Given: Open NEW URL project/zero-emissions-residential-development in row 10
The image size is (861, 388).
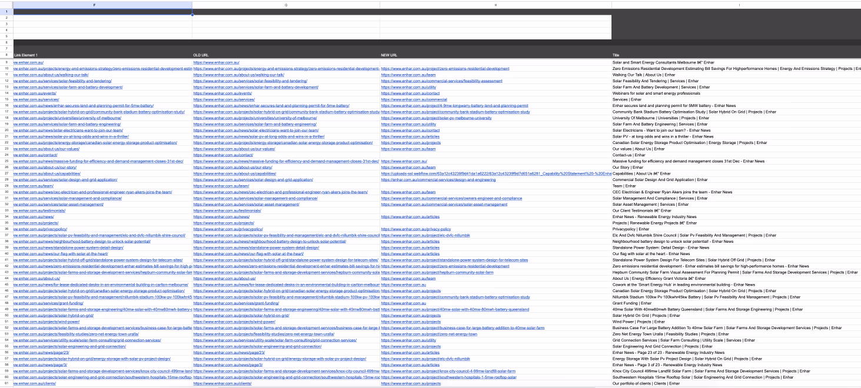Looking at the screenshot, I should 445,68.
